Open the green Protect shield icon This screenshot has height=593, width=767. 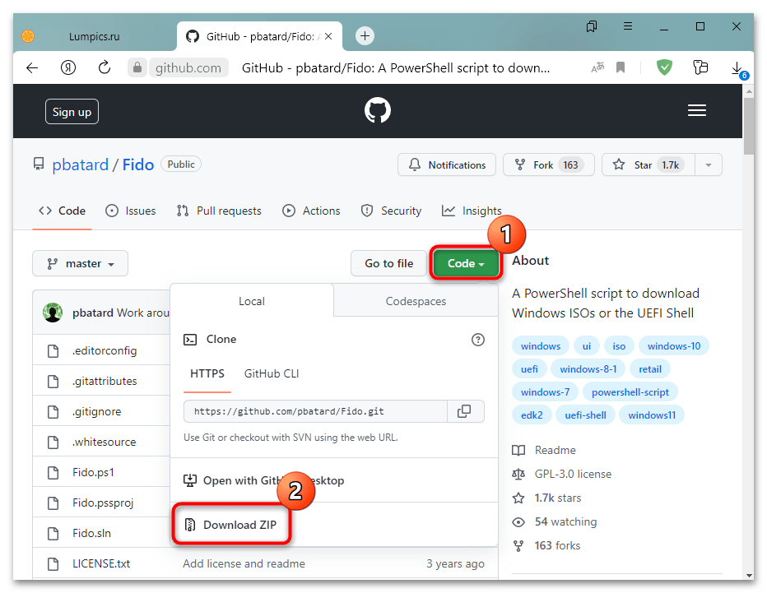[664, 67]
